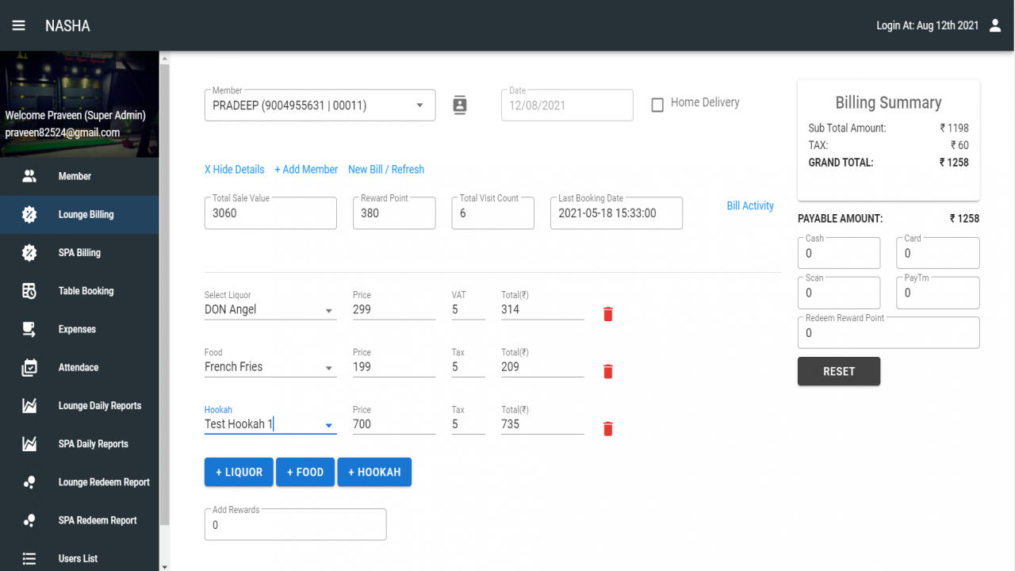Delete the French Fries food row

pyautogui.click(x=608, y=371)
